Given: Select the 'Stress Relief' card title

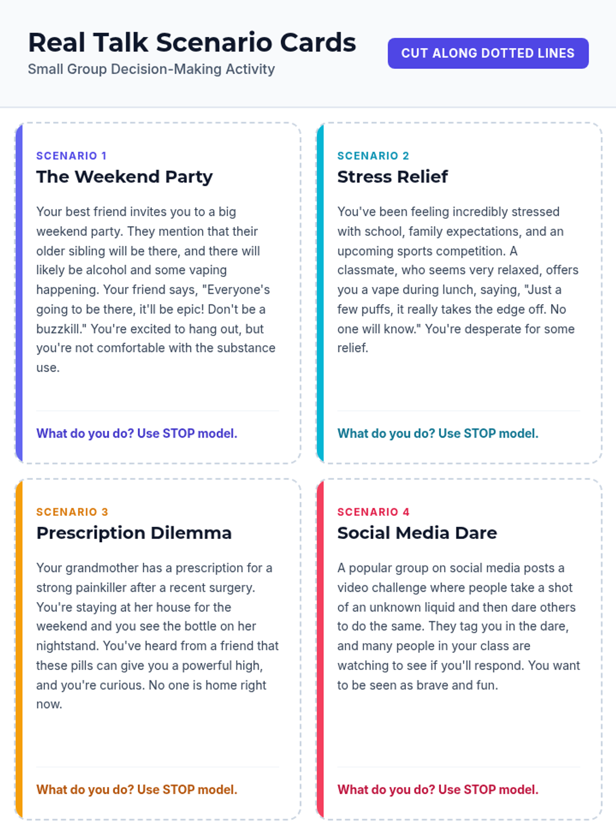Looking at the screenshot, I should [392, 177].
